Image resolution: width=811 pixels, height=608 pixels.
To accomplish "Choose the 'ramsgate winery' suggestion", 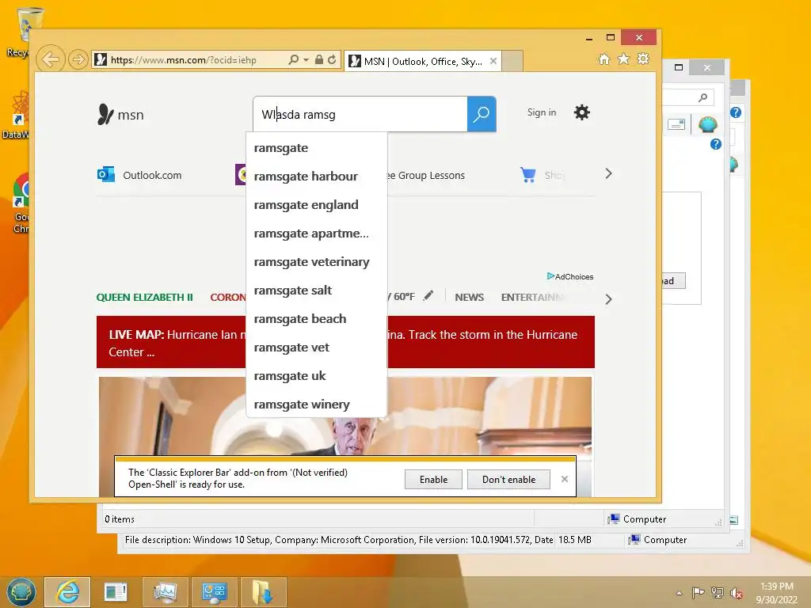I will click(x=317, y=405).
